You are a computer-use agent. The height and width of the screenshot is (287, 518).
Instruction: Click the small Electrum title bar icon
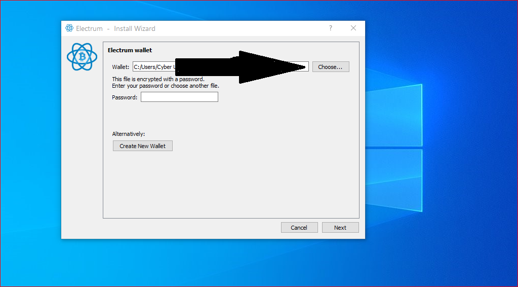[x=69, y=28]
